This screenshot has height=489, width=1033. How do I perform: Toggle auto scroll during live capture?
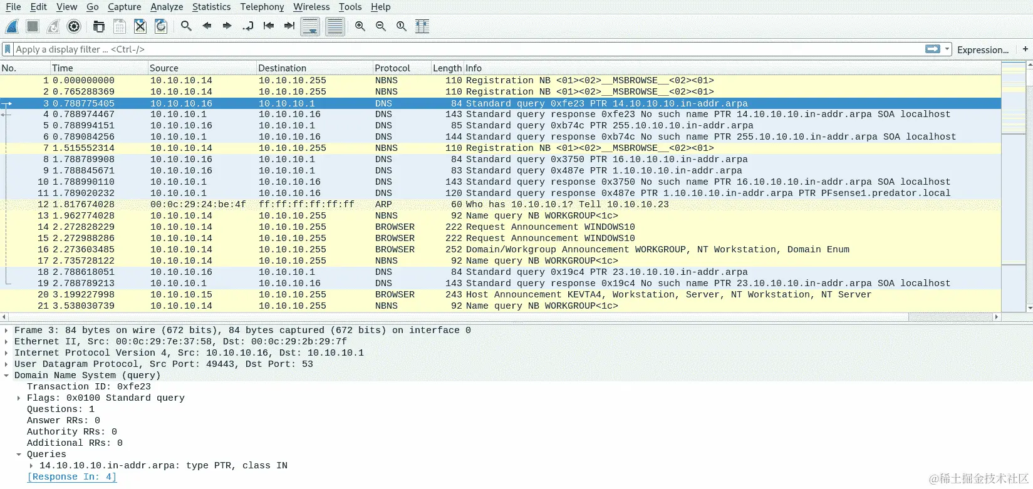310,26
